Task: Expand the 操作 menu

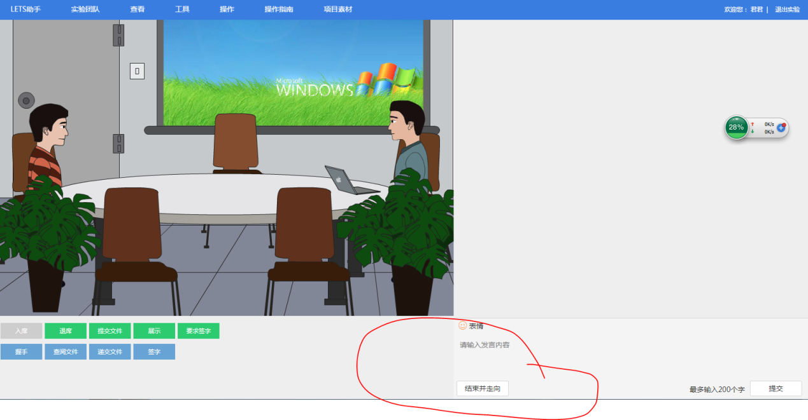Action: point(227,10)
